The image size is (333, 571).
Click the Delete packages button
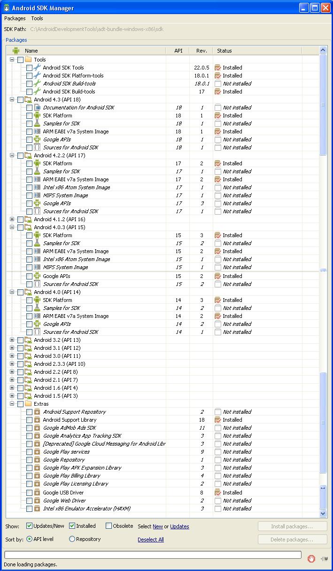(292, 540)
